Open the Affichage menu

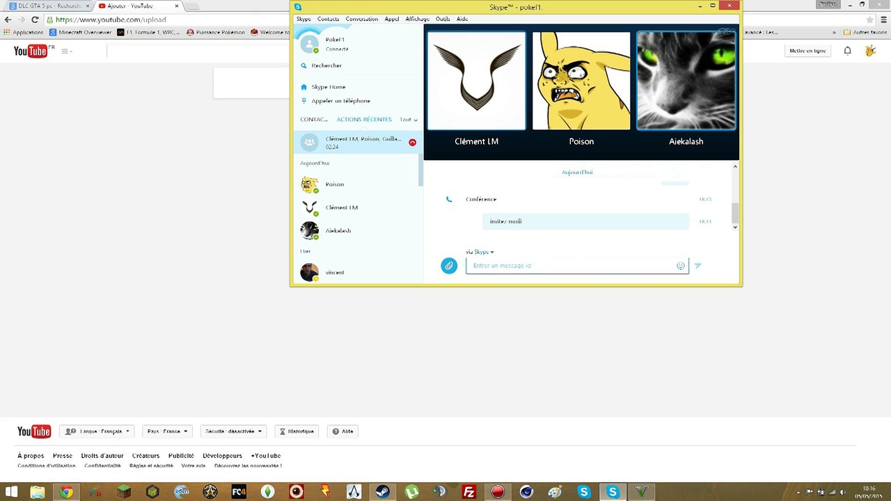418,19
